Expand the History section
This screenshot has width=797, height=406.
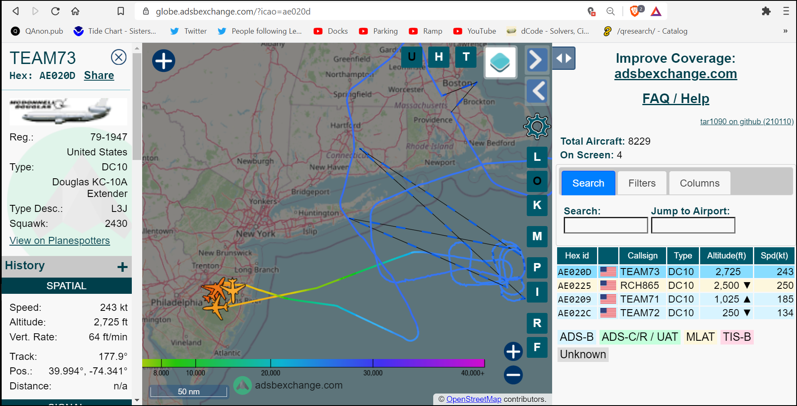pyautogui.click(x=122, y=267)
